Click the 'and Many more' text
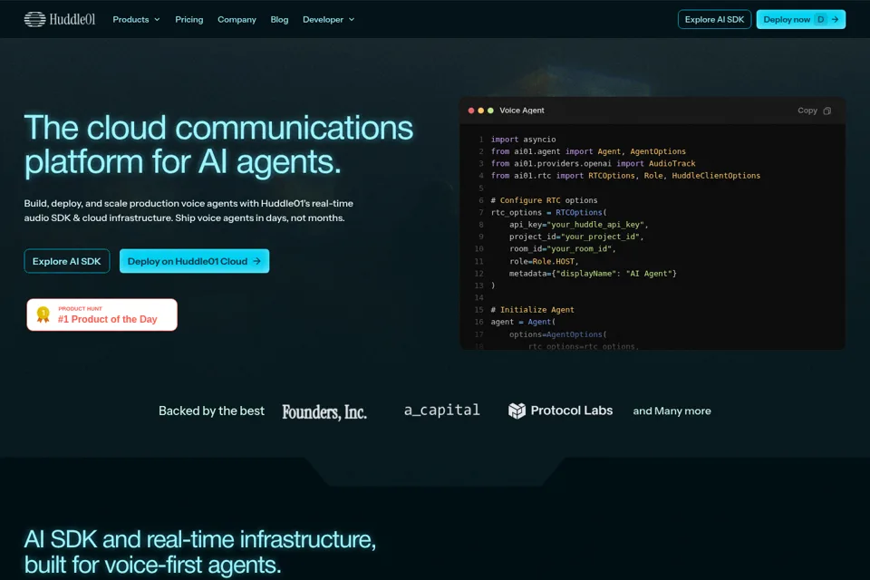870x580 pixels. [672, 411]
